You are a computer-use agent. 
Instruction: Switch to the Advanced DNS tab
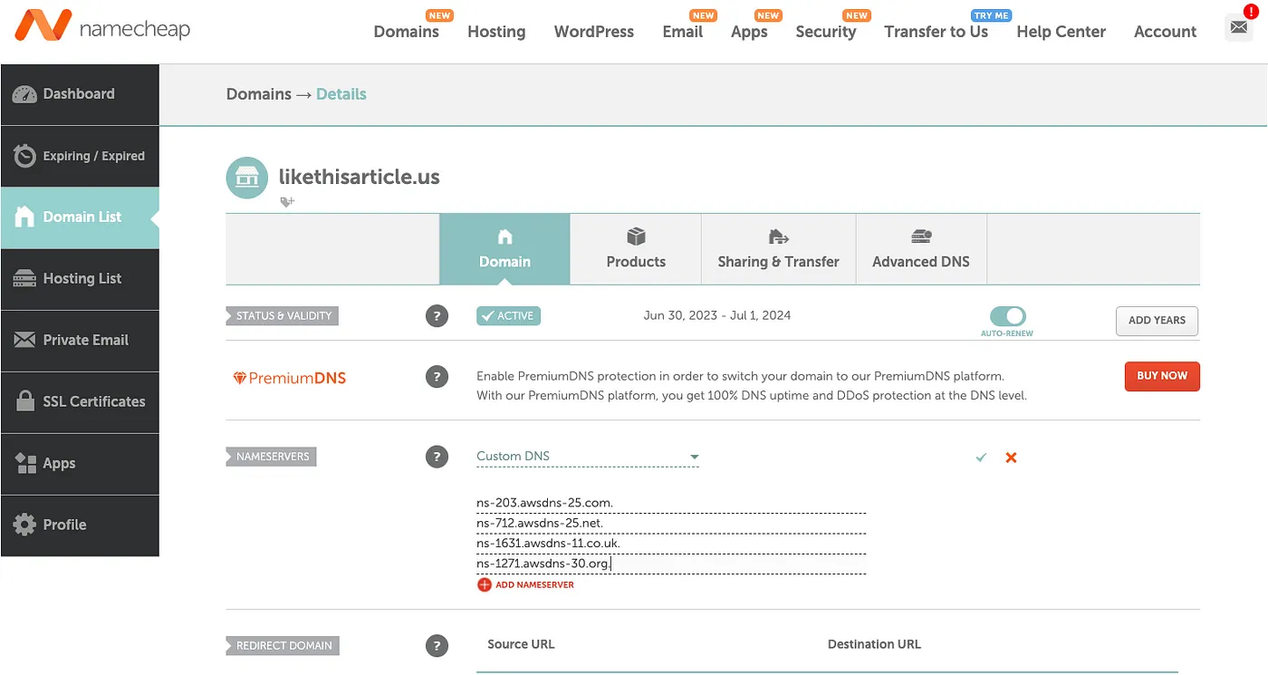click(920, 249)
